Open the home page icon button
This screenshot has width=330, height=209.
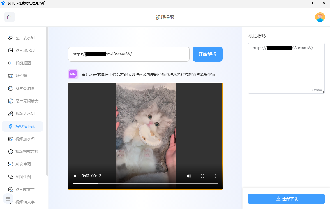(10, 17)
